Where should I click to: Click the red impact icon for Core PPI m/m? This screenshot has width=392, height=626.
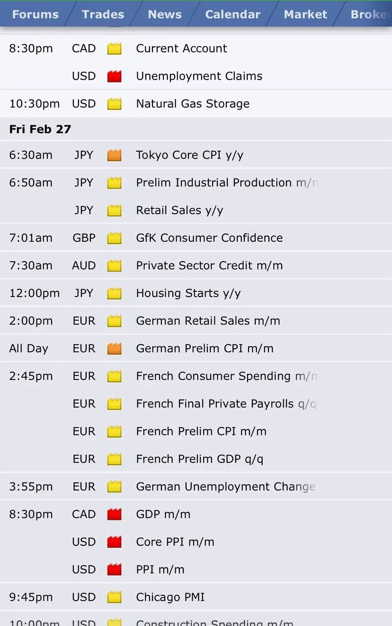pos(114,542)
